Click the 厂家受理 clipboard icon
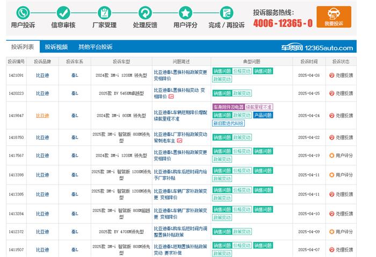376x257 pixels. pyautogui.click(x=104, y=13)
